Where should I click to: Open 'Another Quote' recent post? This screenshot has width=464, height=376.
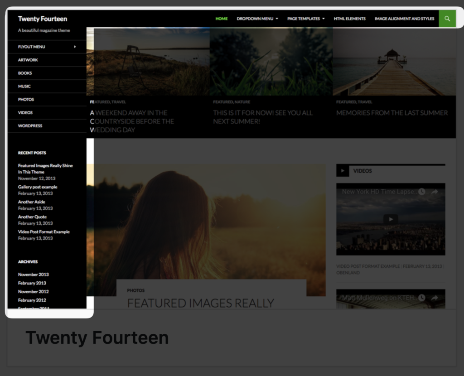point(32,217)
